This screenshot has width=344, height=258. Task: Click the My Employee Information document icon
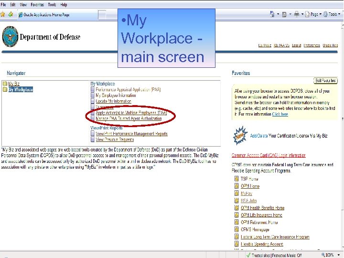click(x=93, y=95)
